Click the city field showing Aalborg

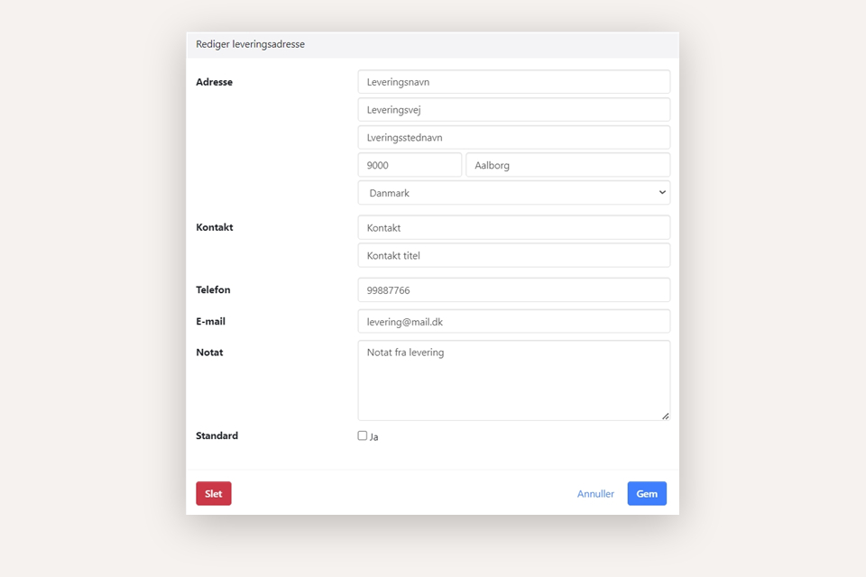pyautogui.click(x=567, y=165)
